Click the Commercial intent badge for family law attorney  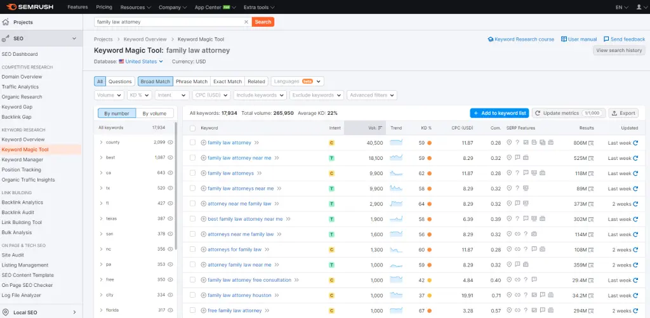coord(331,143)
